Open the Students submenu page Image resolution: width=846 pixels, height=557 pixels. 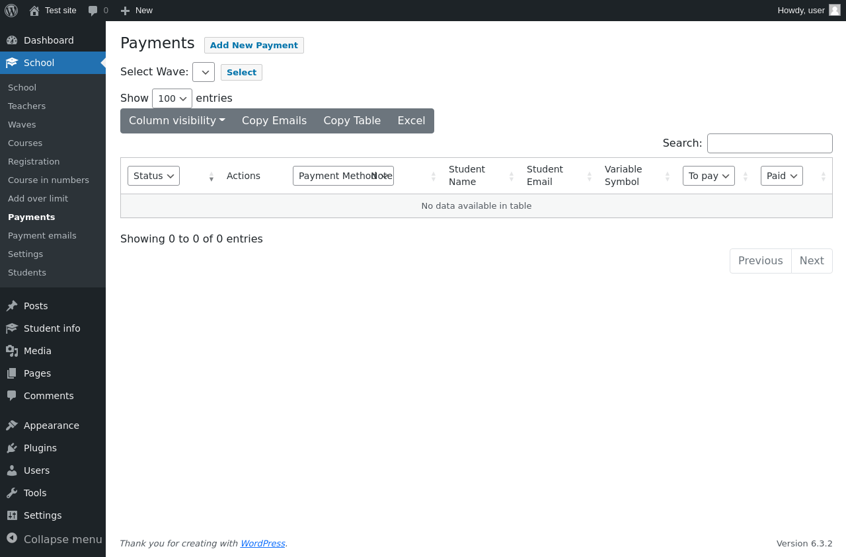tap(27, 272)
